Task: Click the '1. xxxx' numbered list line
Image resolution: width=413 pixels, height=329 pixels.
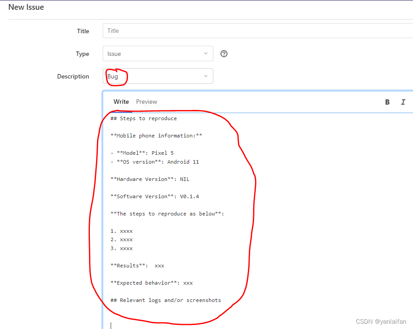Action: pos(121,231)
